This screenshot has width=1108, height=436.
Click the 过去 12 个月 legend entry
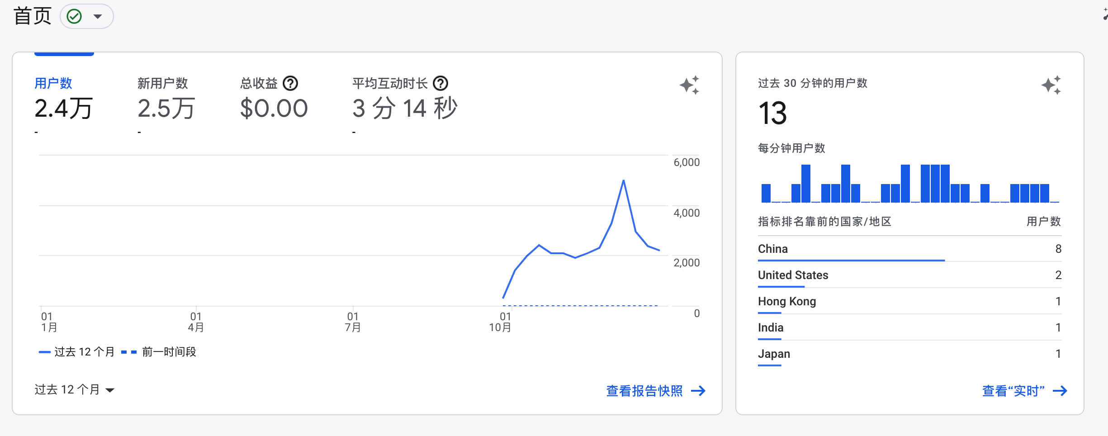[77, 352]
